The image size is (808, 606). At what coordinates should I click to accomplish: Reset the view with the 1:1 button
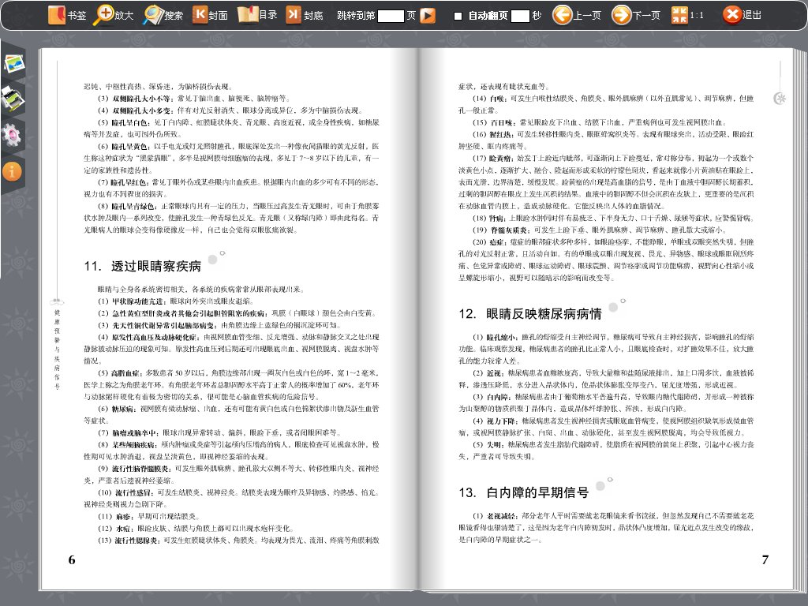click(x=688, y=15)
